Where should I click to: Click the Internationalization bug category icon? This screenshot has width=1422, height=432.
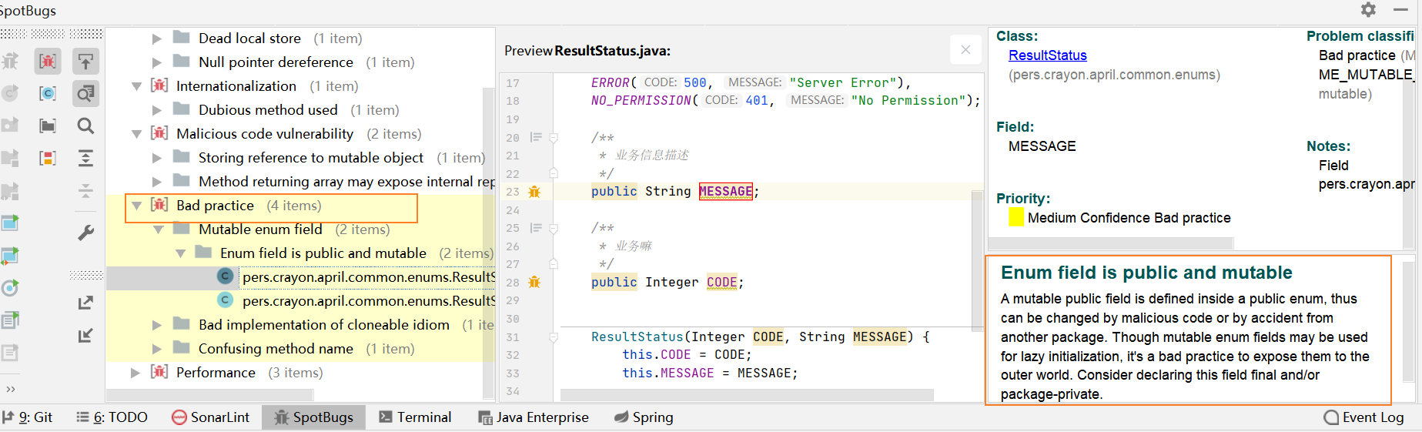159,85
